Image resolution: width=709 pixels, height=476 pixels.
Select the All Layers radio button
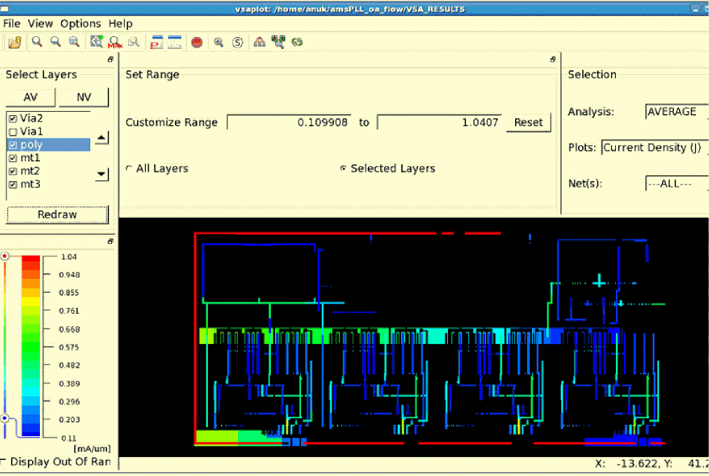click(129, 168)
